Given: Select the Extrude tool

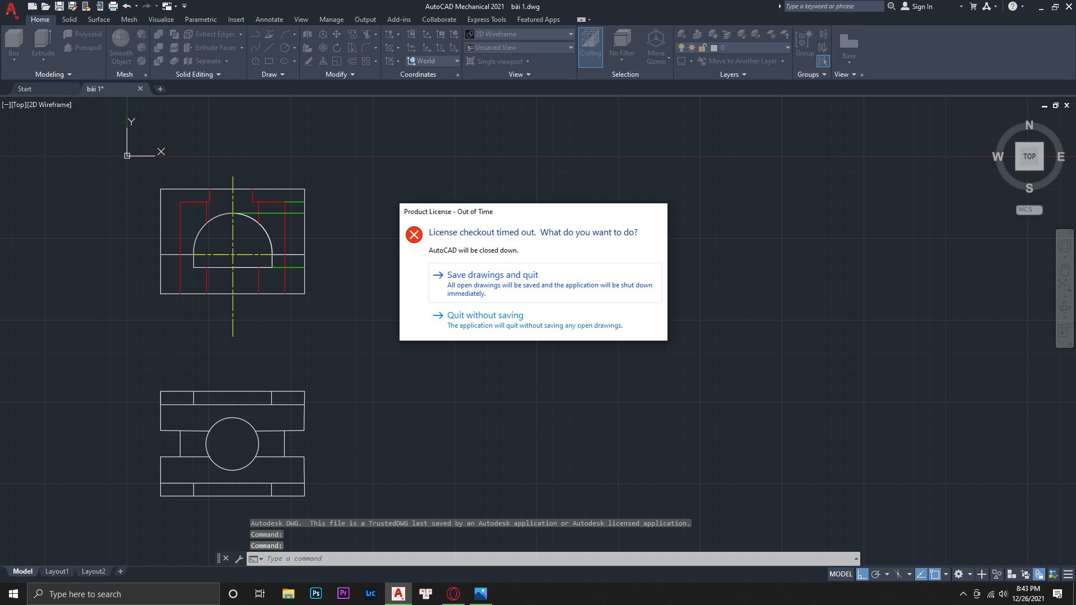Looking at the screenshot, I should point(43,42).
